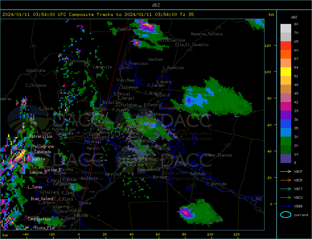Image resolution: width=312 pixels, height=239 pixels.
Task: Select the yellow 54 dBZ color swatch
Action: (x=286, y=72)
